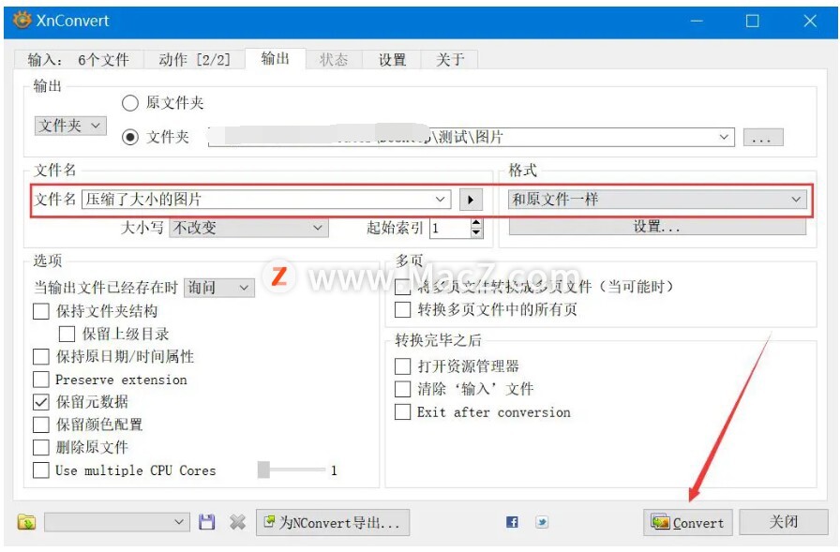The width and height of the screenshot is (840, 552).
Task: Expand the preset selection dropdown at bottom
Action: point(117,522)
